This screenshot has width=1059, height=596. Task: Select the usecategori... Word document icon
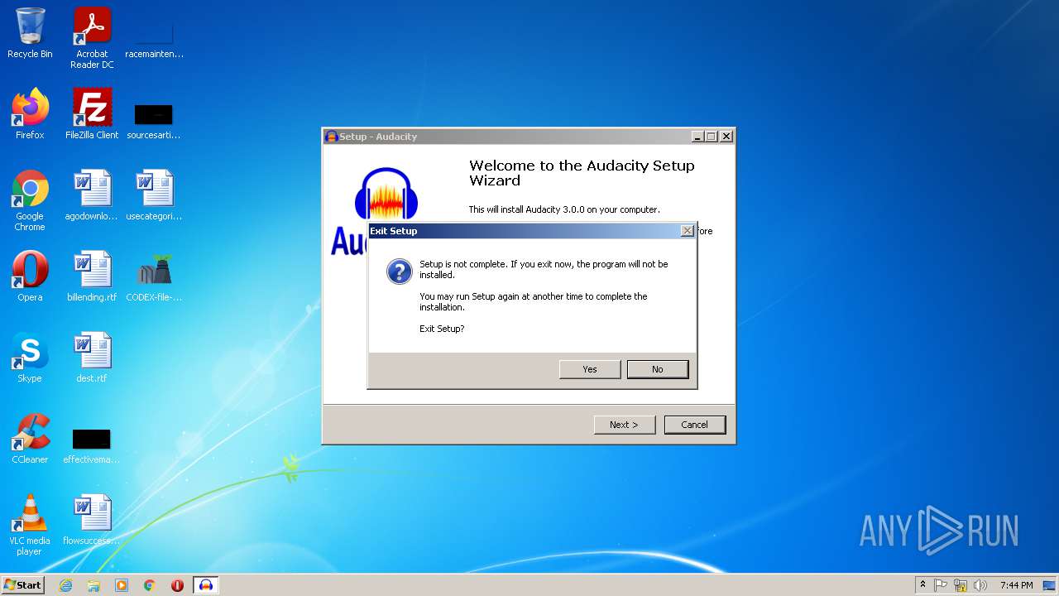tap(154, 195)
